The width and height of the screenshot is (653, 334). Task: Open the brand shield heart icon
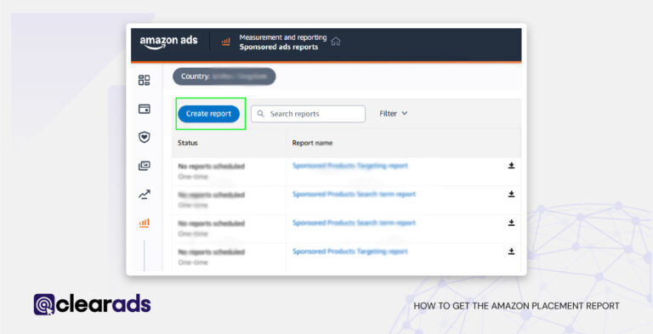(x=144, y=137)
